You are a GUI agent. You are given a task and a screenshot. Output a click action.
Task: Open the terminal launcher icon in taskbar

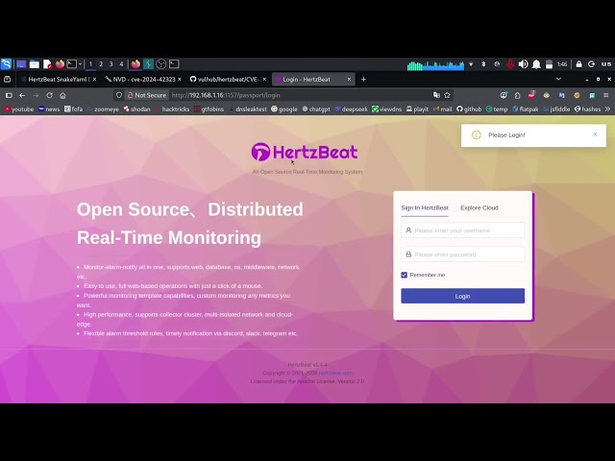[x=72, y=64]
